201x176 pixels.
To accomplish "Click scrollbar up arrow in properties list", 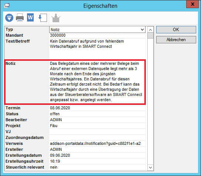I will [x=151, y=30].
